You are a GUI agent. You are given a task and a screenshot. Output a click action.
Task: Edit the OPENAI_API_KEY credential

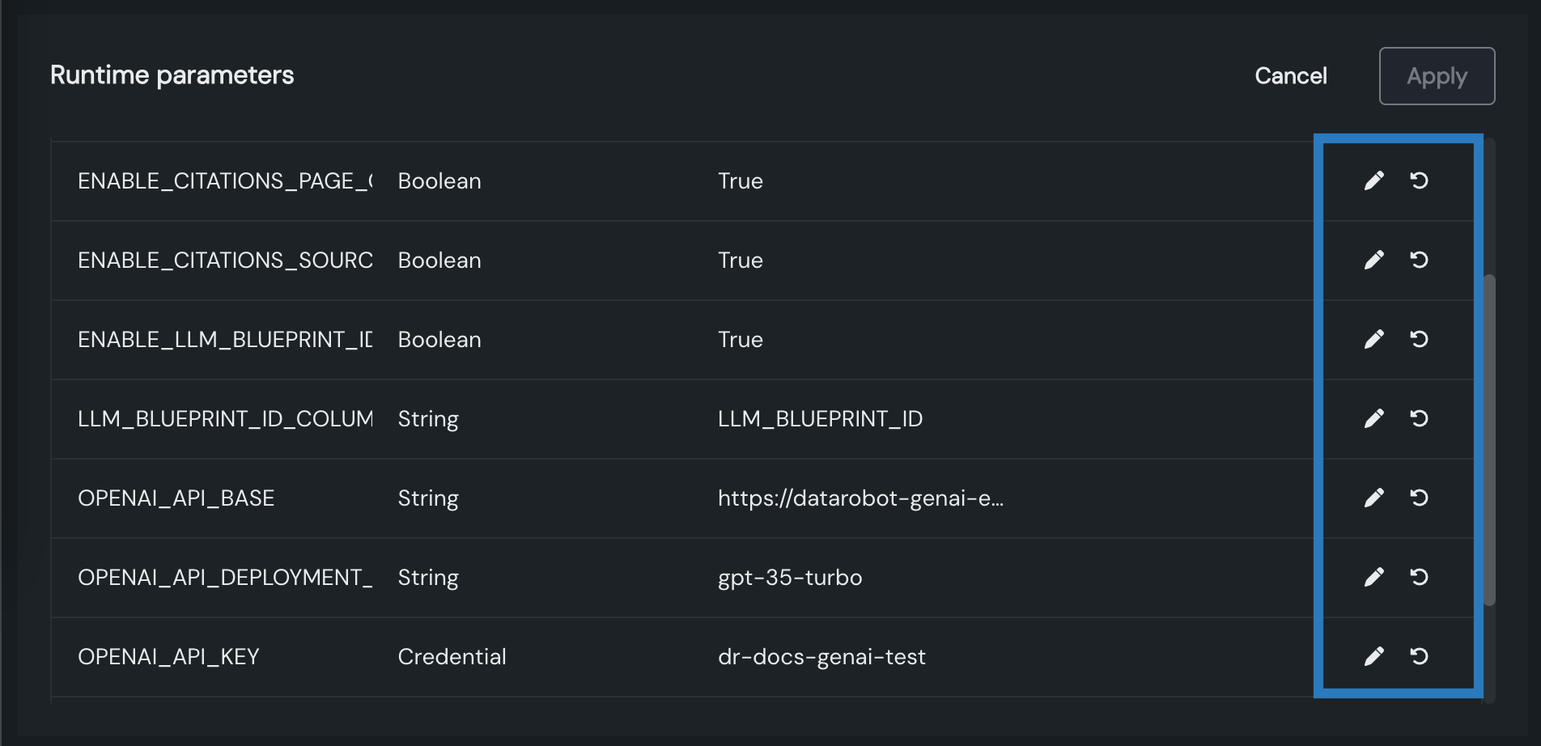[1373, 656]
